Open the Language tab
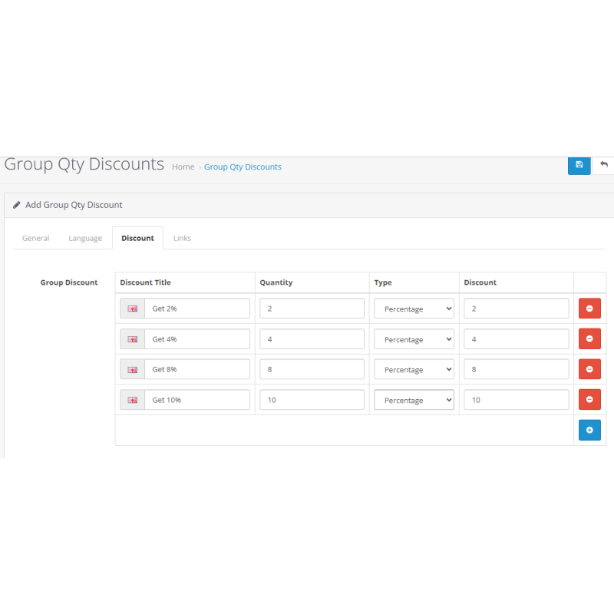 pyautogui.click(x=85, y=238)
